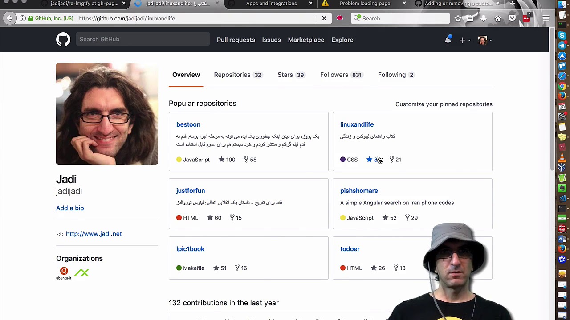Click lpic1book's 51 stars count

(220, 268)
